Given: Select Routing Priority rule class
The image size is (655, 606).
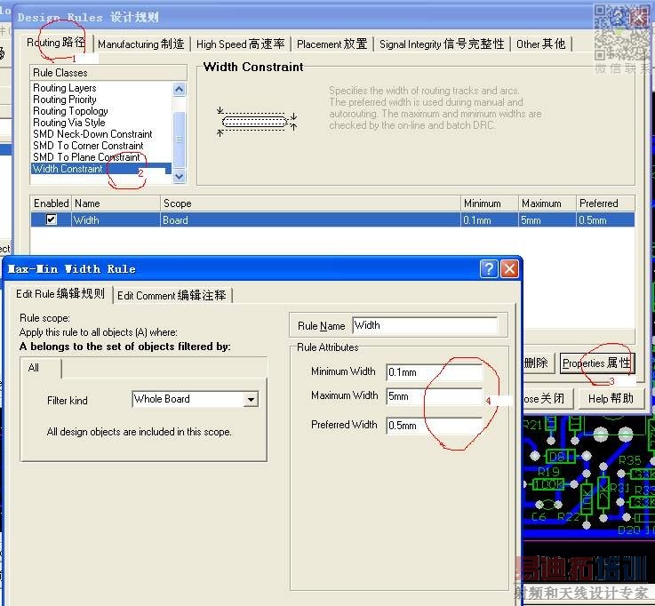Looking at the screenshot, I should click(x=65, y=100).
